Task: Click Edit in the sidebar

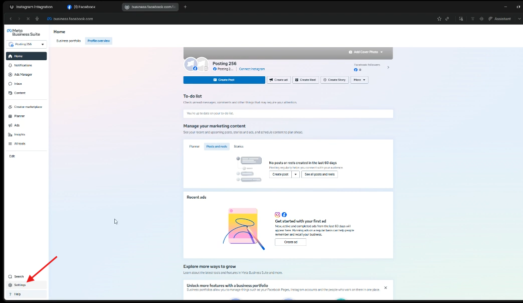Action: pos(12,156)
